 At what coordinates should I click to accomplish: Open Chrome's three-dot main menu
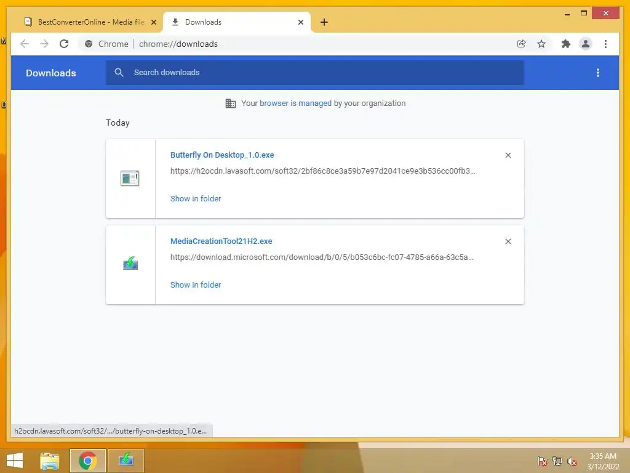[x=605, y=44]
